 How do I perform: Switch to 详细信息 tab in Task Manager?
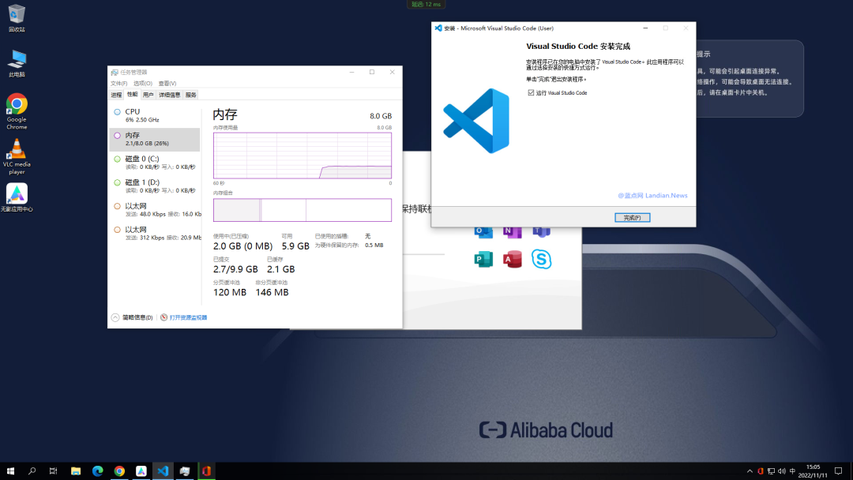[169, 95]
